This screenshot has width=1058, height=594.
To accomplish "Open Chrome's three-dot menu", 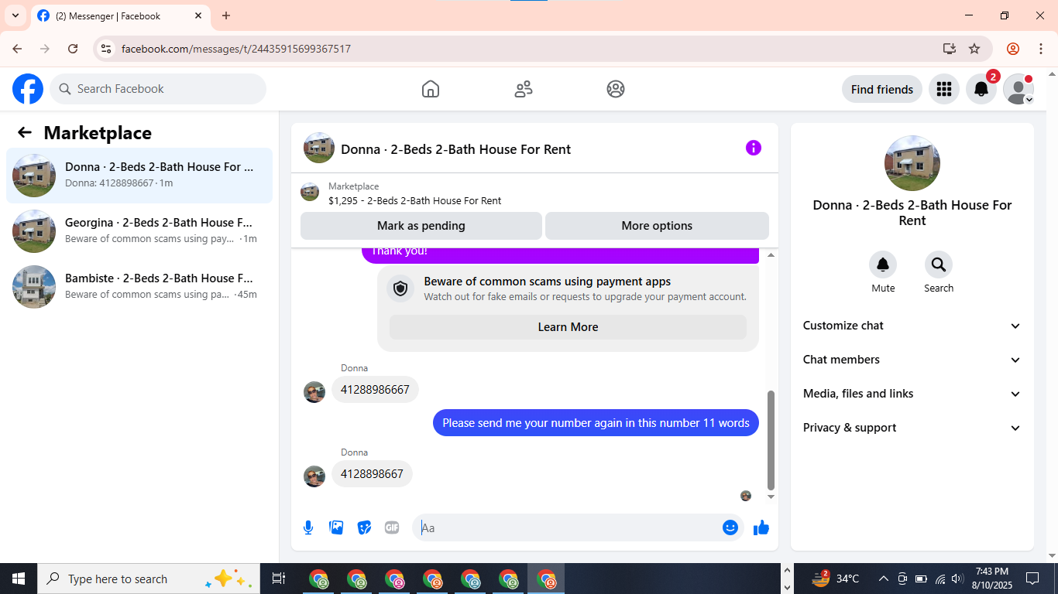I will tap(1041, 49).
